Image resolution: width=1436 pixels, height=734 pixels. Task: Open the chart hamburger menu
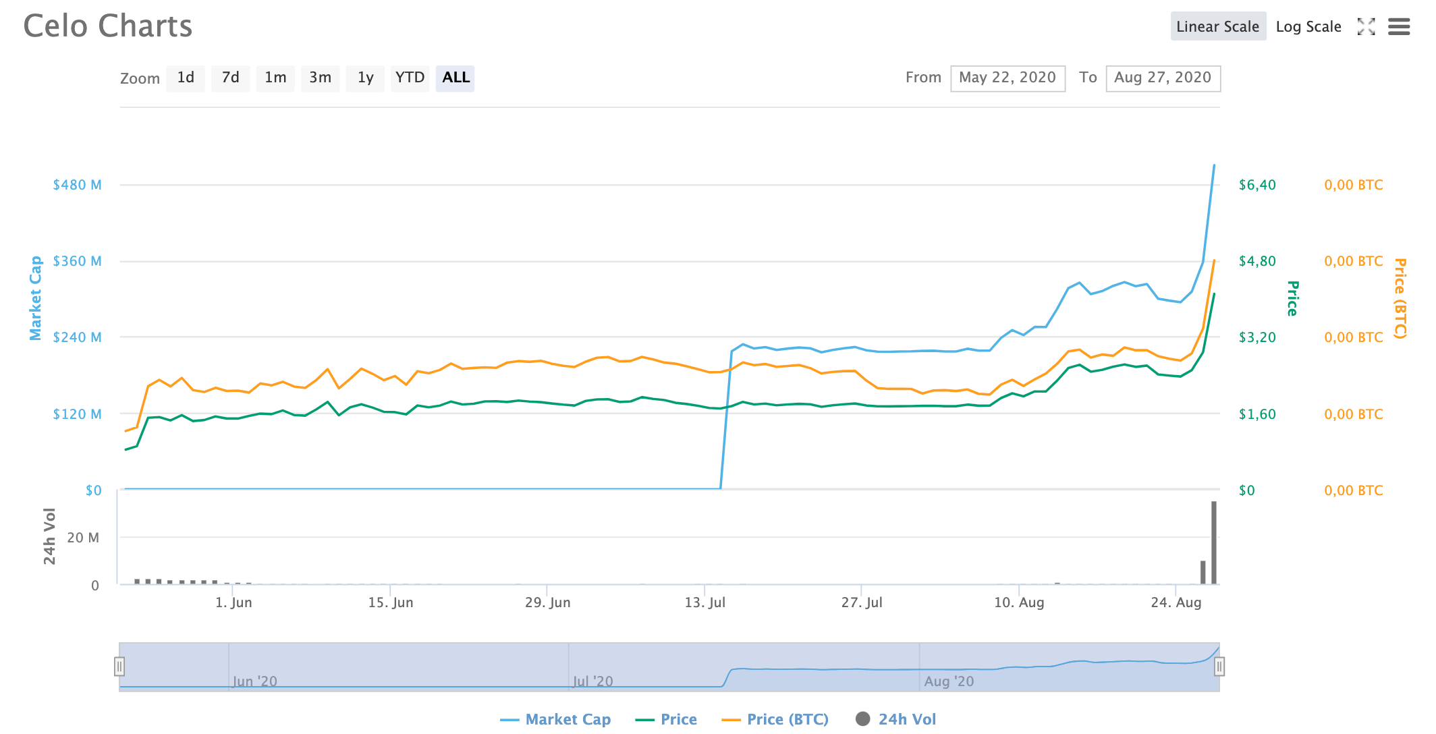pos(1399,27)
